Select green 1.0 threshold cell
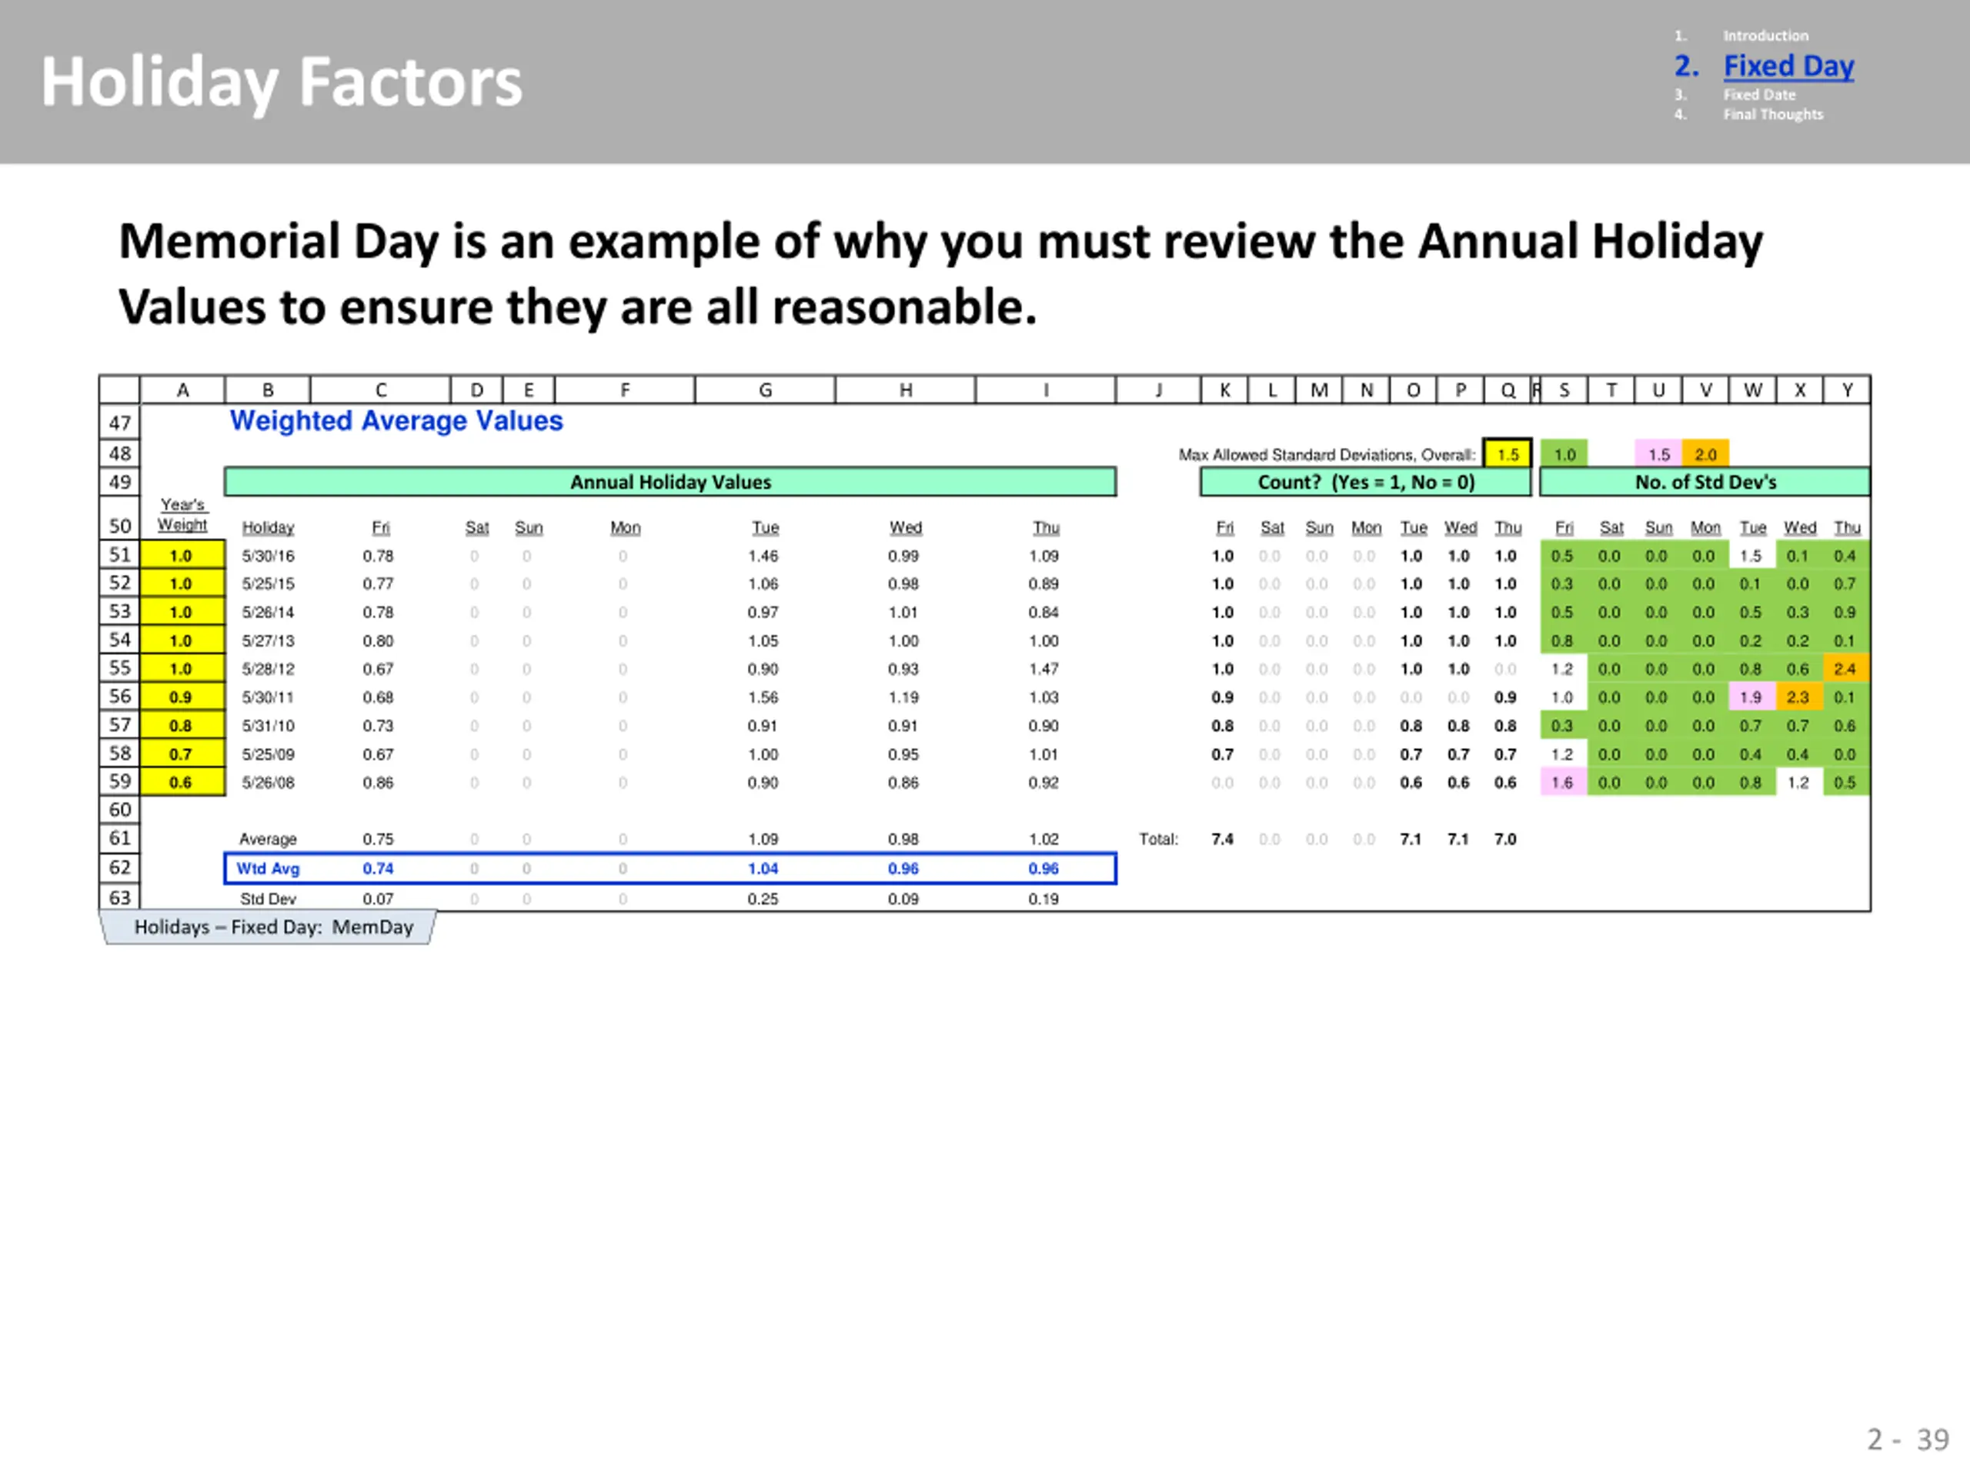The image size is (1970, 1478). [1564, 454]
